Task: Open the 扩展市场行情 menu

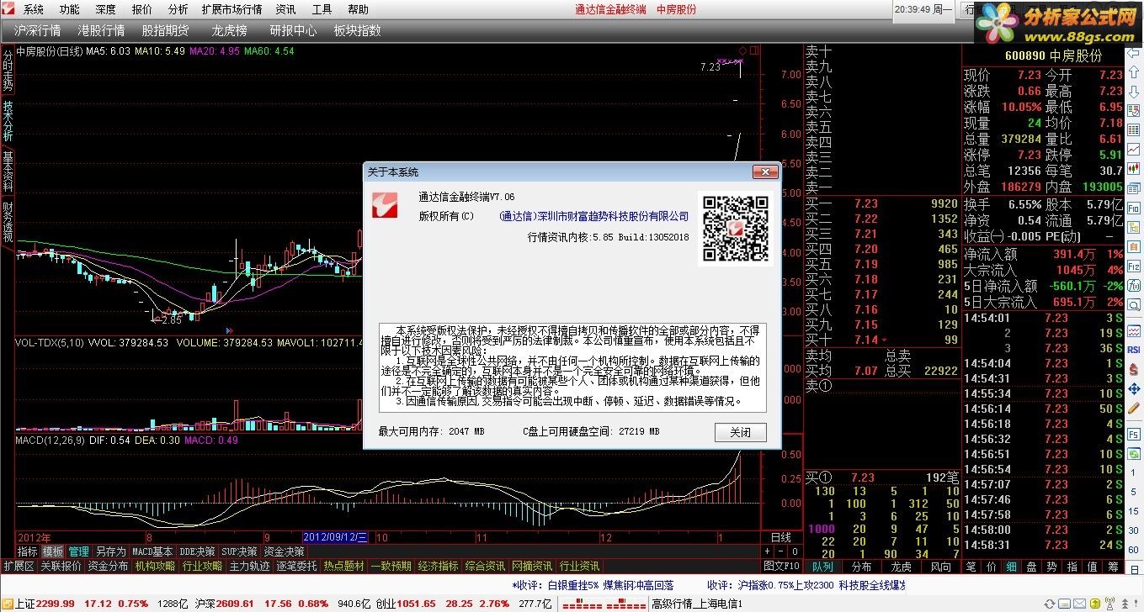Action: point(231,9)
